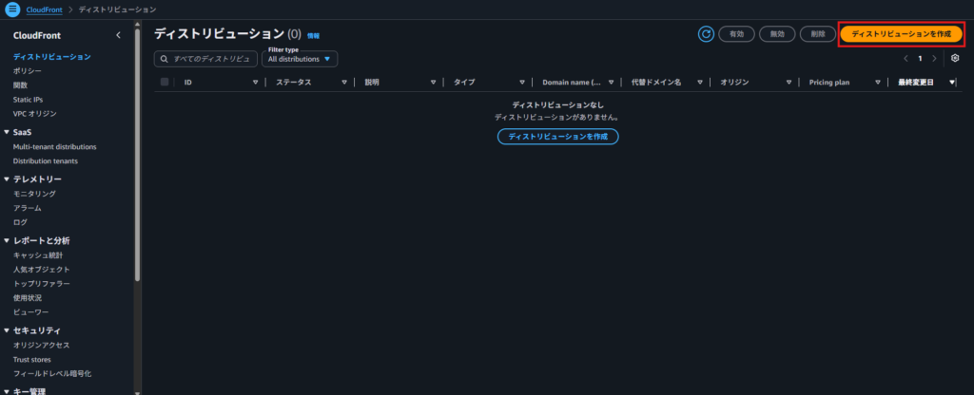Go to previous page arrow

[906, 58]
